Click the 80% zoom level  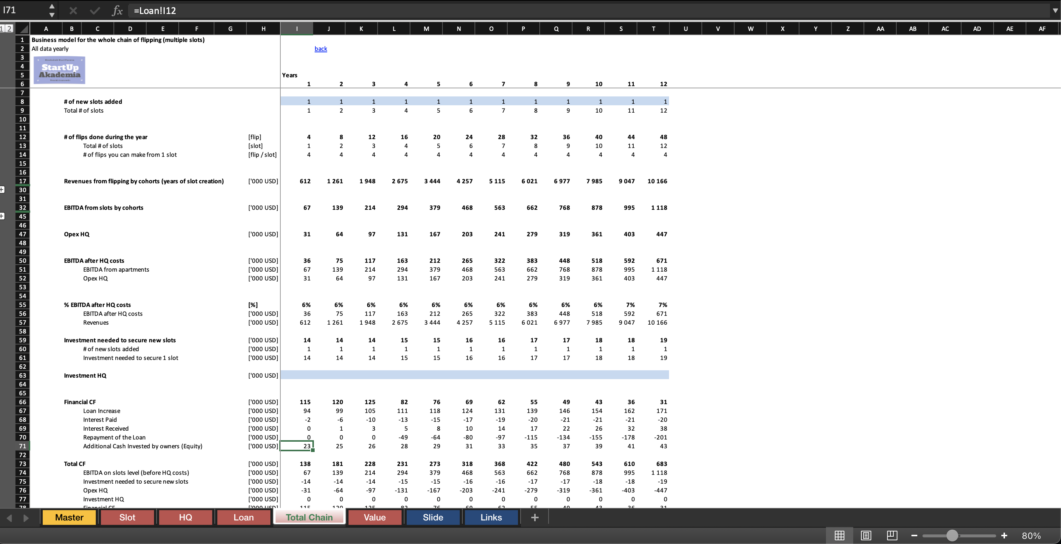(1032, 536)
